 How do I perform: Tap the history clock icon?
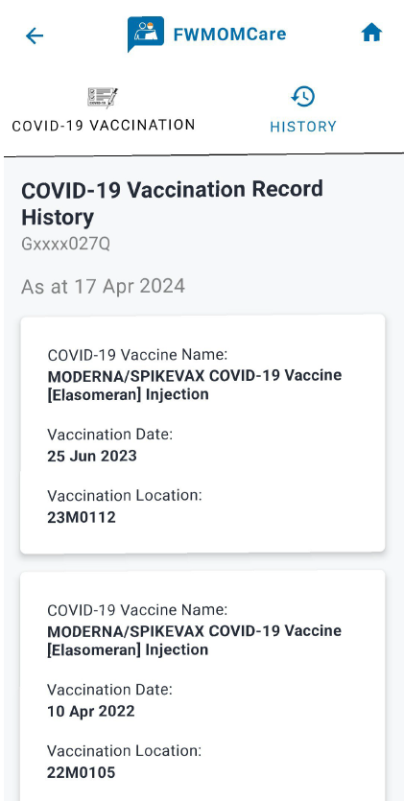(303, 97)
